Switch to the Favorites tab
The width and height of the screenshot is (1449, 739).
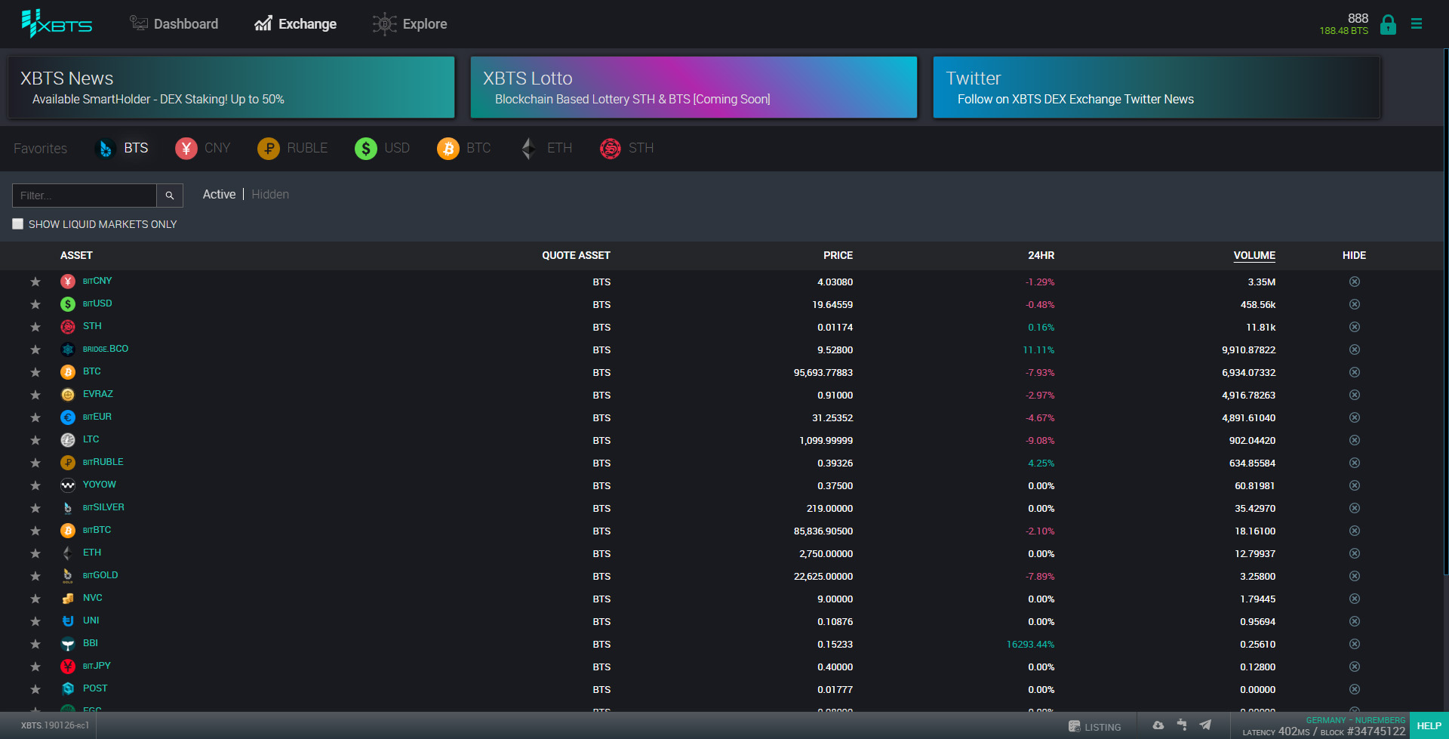41,149
